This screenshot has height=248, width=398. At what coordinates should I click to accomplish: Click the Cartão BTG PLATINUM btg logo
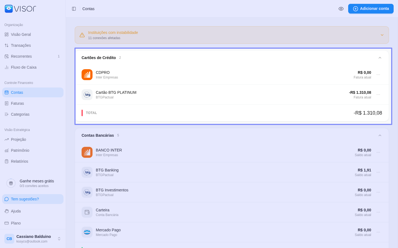tap(87, 95)
